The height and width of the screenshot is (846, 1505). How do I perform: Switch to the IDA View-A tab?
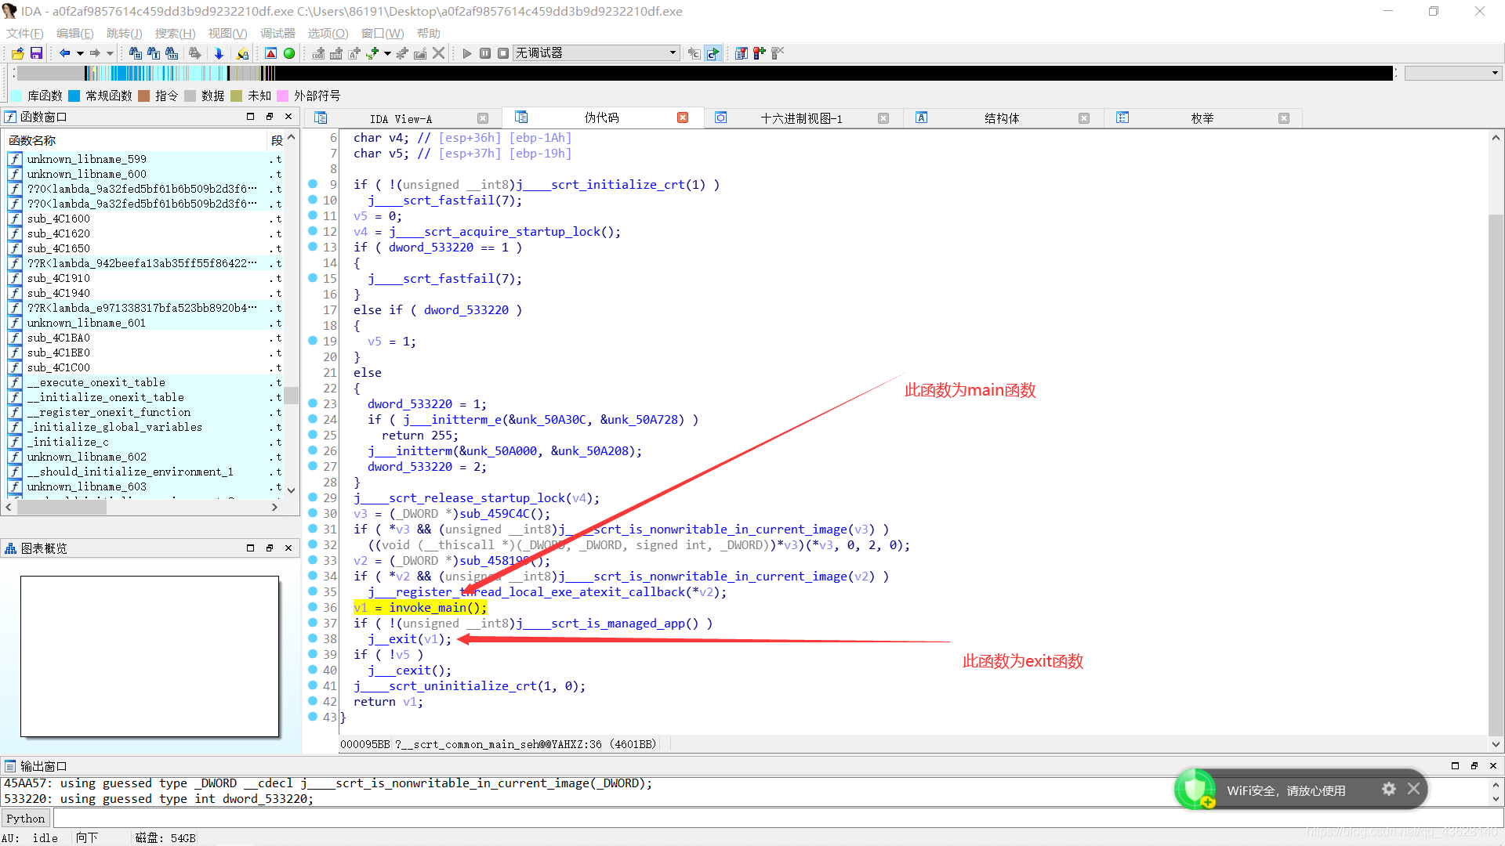[401, 118]
